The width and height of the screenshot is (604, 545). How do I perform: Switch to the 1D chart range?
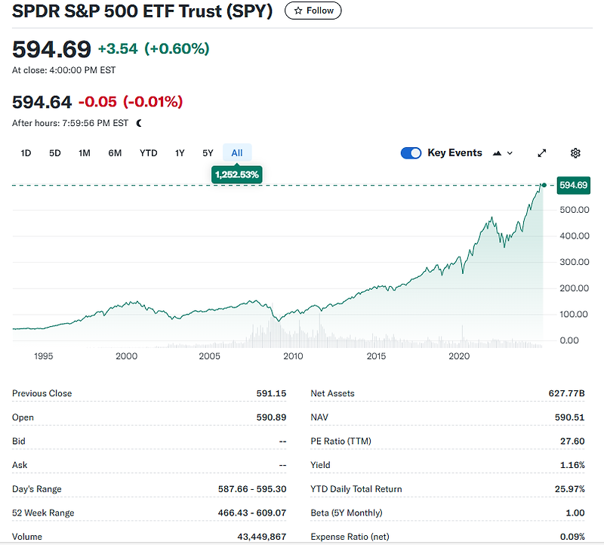tap(25, 152)
